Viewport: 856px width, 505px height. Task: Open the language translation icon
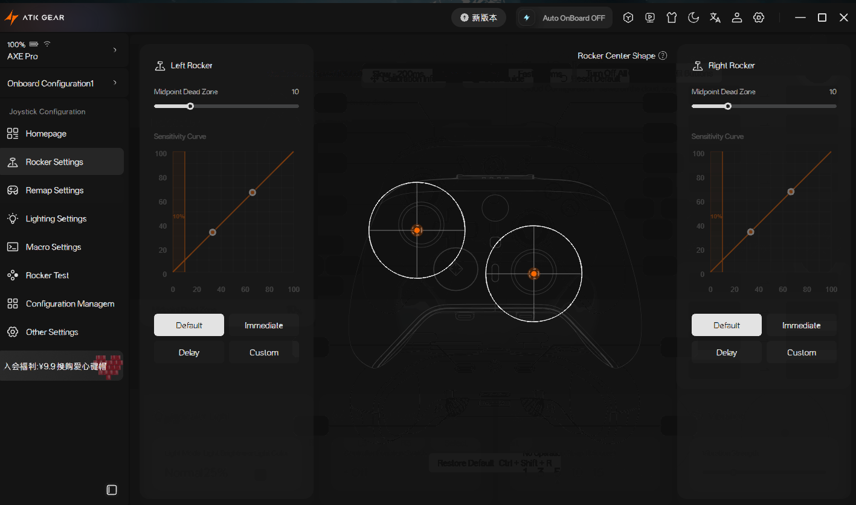tap(715, 17)
